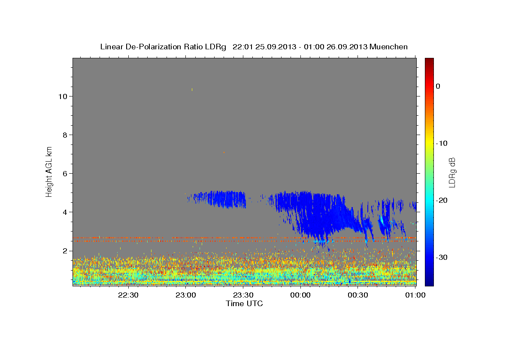Click the dark red top of colorbar

[429, 61]
